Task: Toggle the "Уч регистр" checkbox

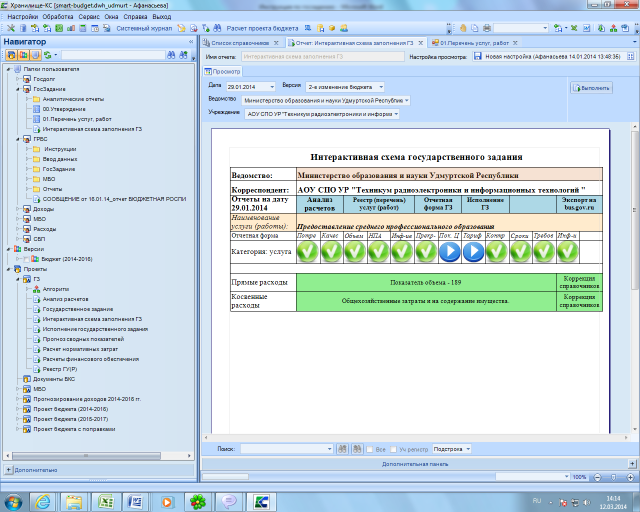Action: [393, 449]
